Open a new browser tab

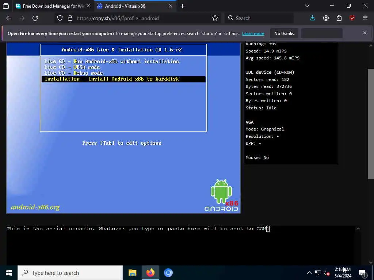[x=183, y=6]
